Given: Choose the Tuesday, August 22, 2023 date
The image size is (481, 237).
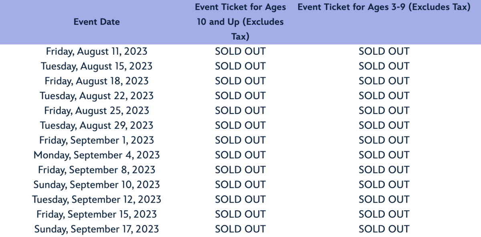Looking at the screenshot, I should 97,96.
